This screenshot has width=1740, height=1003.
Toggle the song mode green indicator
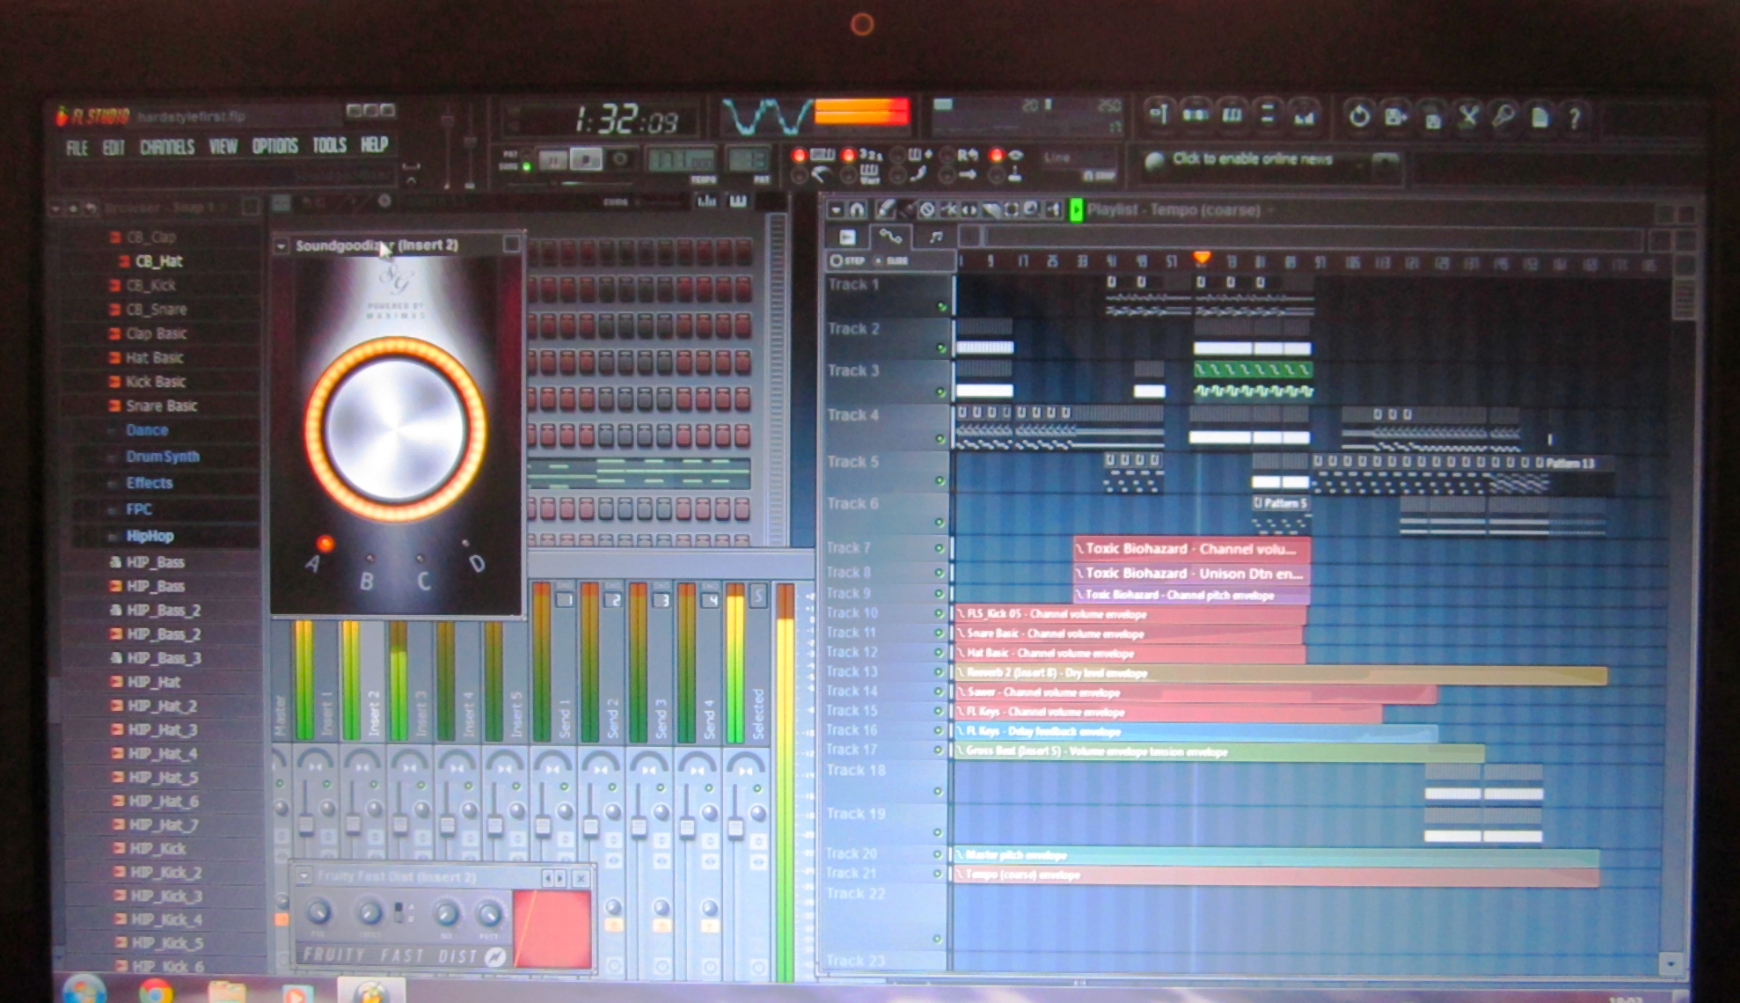pyautogui.click(x=526, y=165)
